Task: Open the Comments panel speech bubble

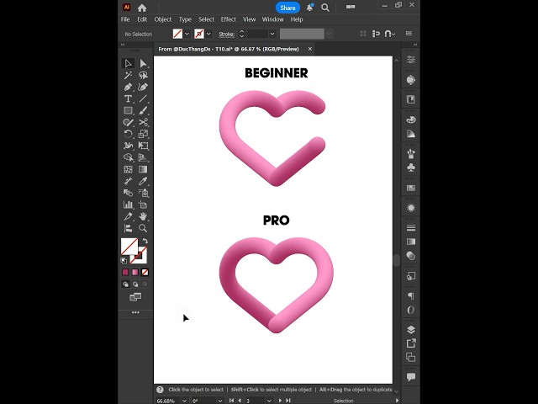Action: [x=411, y=377]
